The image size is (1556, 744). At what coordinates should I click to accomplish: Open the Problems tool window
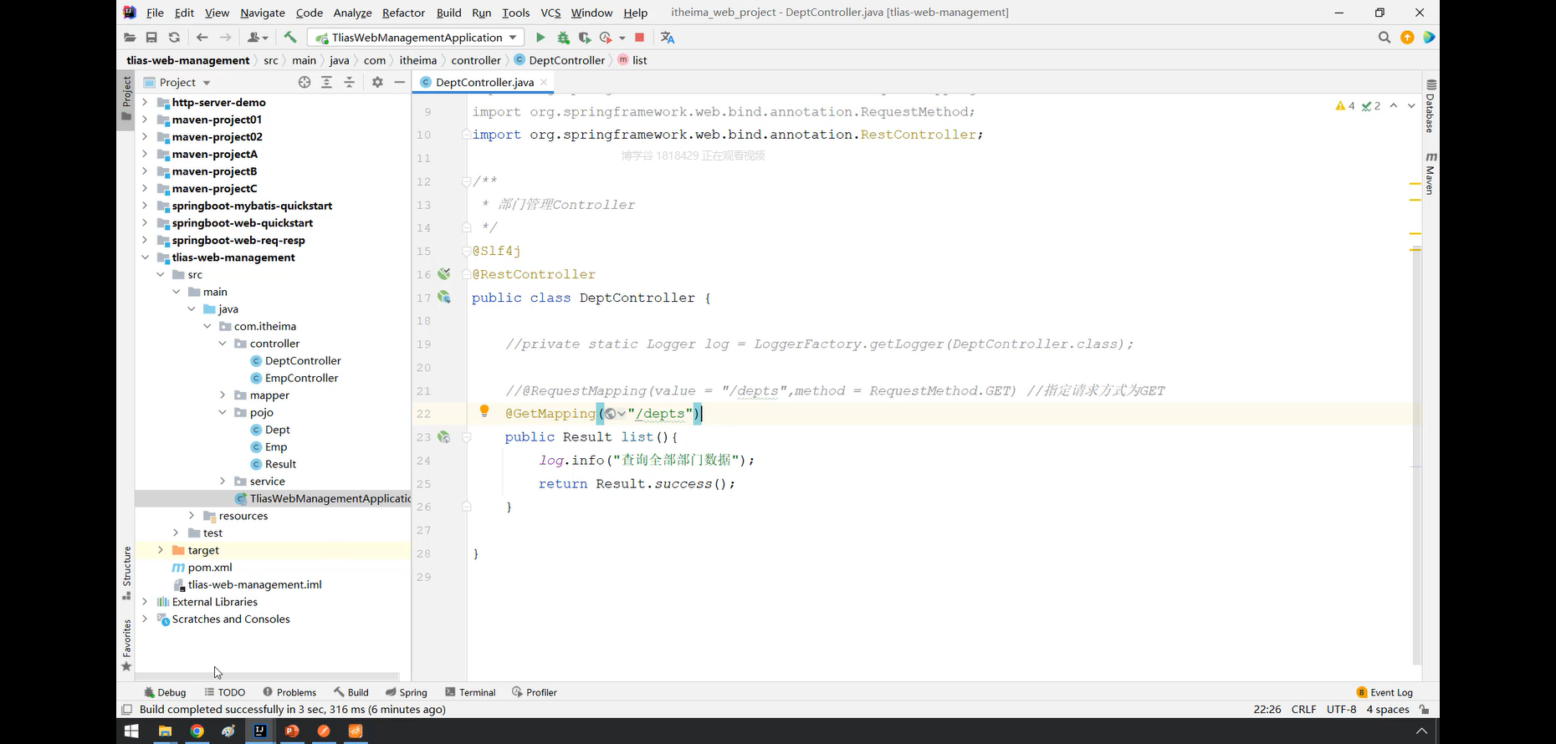click(289, 692)
